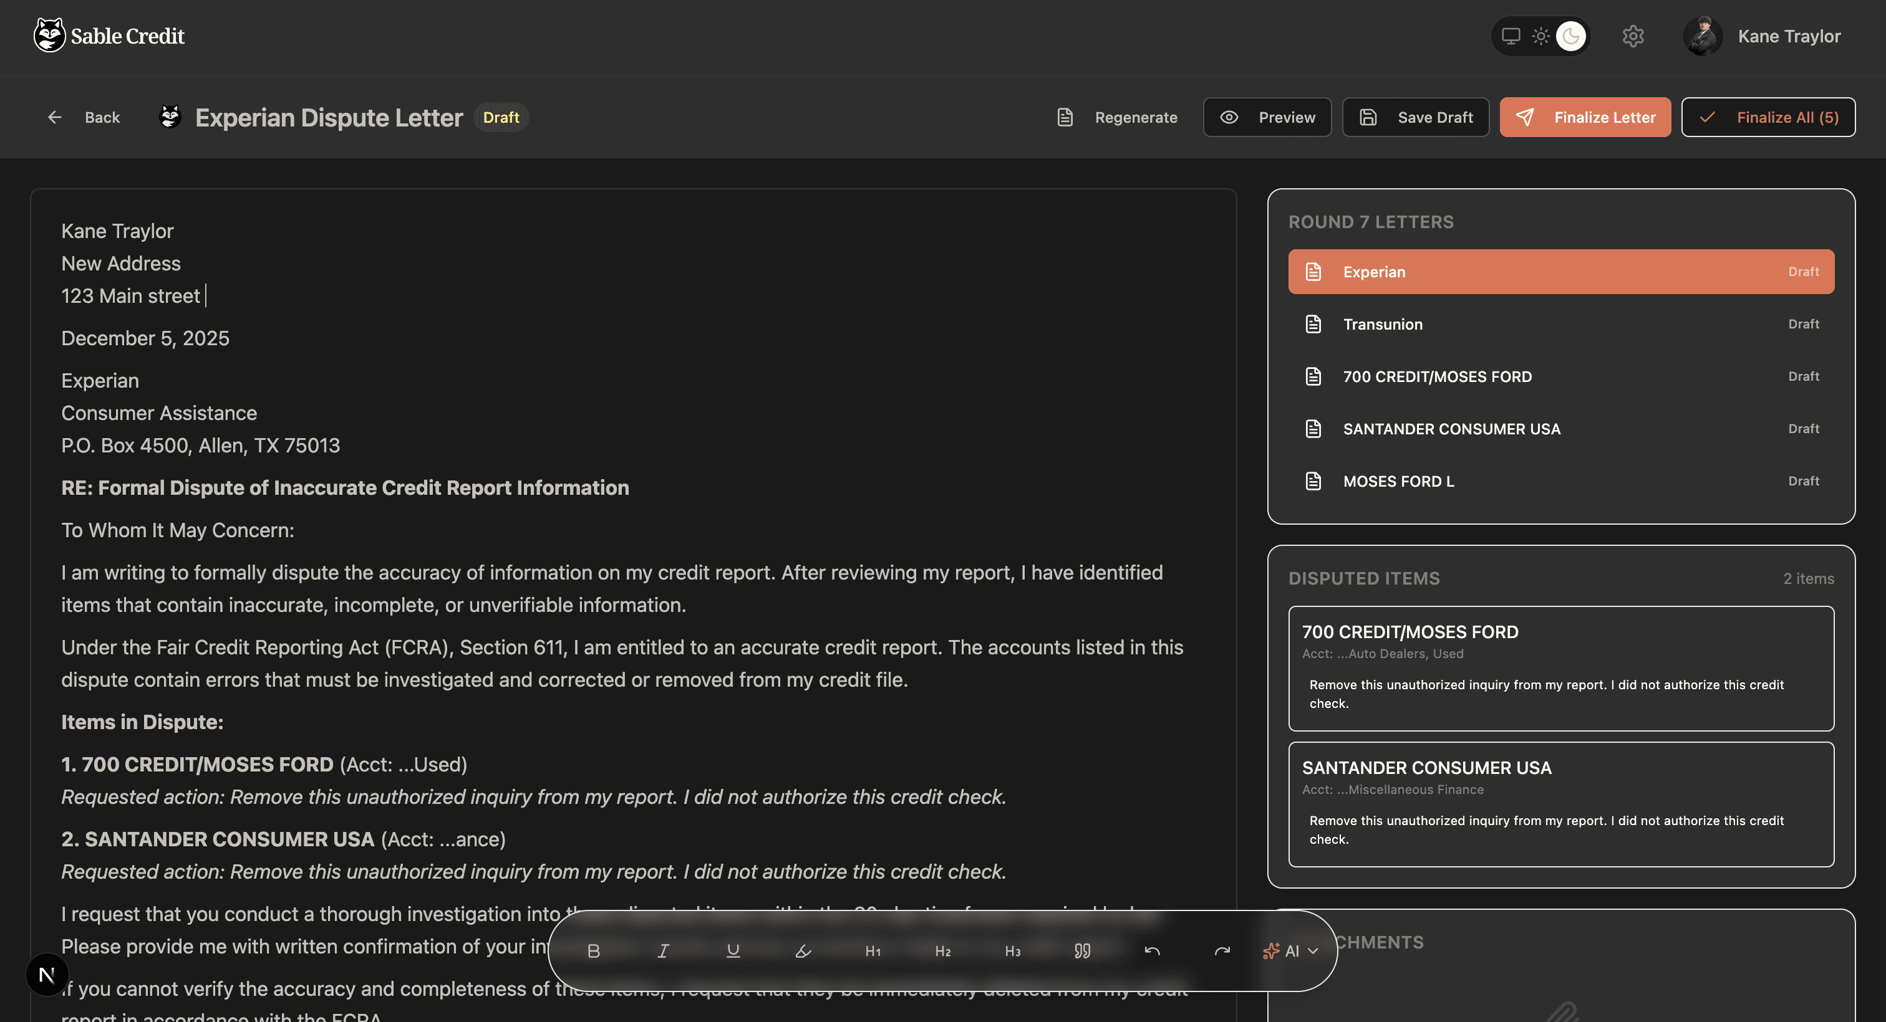Open the settings gear
Image resolution: width=1886 pixels, height=1022 pixels.
point(1633,36)
